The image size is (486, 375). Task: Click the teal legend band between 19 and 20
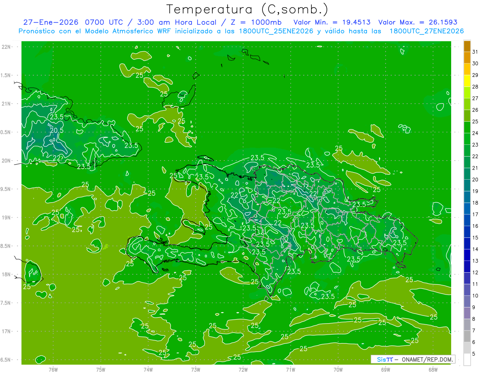click(467, 185)
